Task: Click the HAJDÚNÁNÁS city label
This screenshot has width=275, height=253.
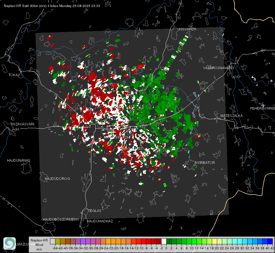Action: point(19,161)
